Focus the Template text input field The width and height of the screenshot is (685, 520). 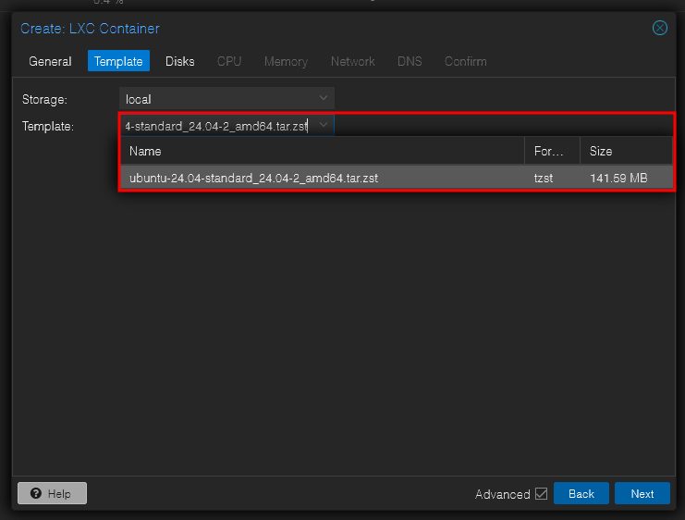(217, 126)
